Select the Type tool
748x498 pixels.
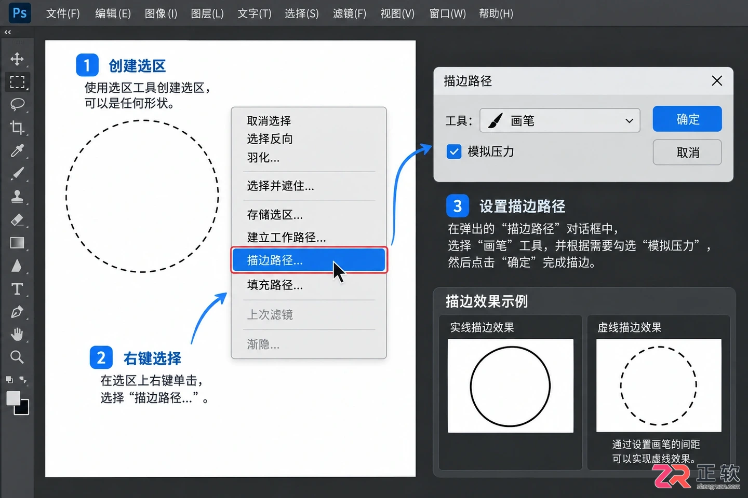(x=17, y=288)
